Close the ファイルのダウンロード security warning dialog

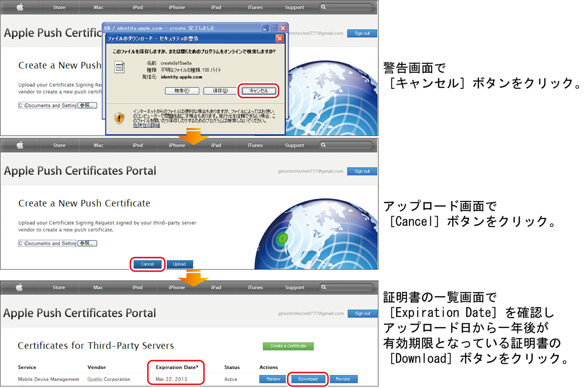tap(280, 39)
